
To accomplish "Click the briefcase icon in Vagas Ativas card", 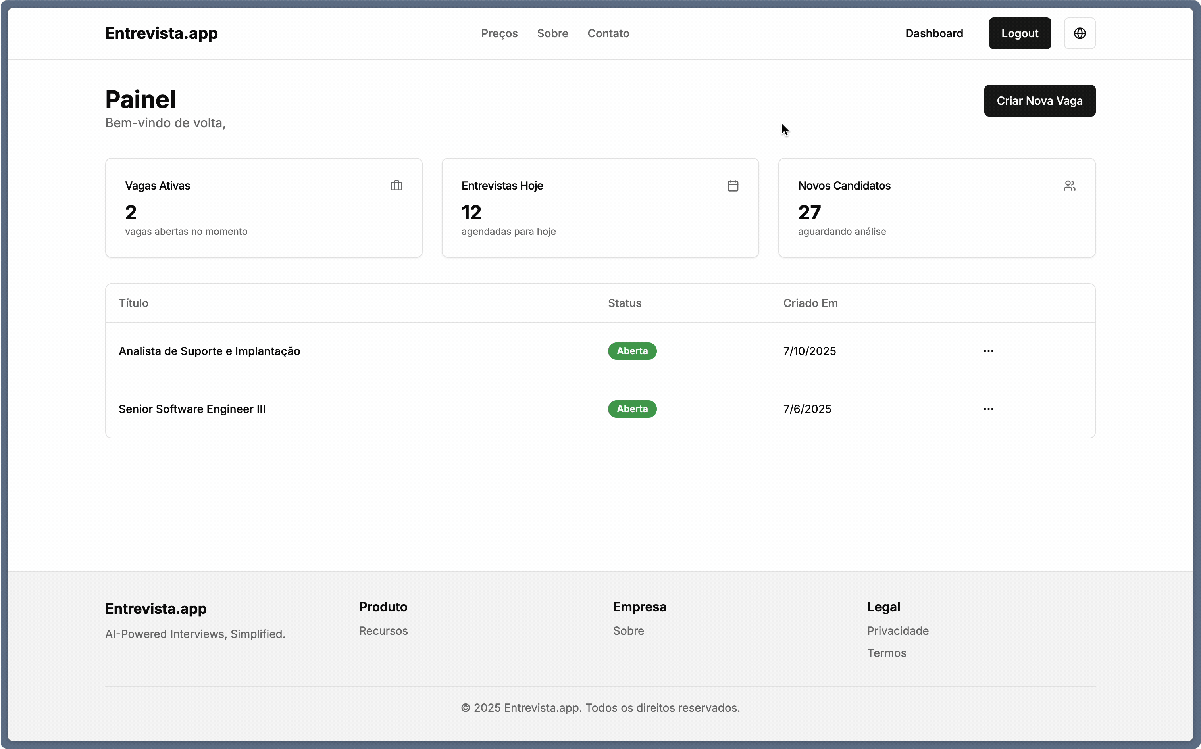I will coord(396,186).
